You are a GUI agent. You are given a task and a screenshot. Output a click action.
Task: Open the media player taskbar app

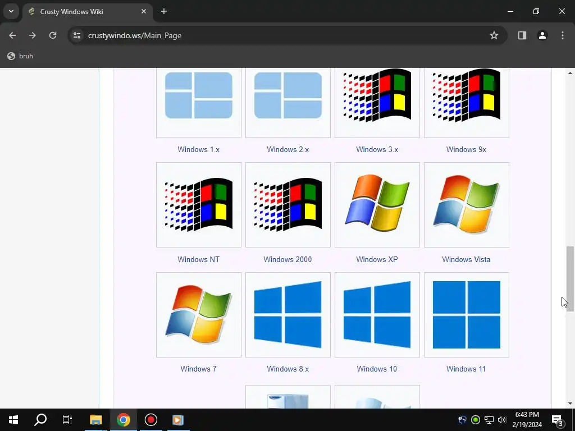[x=178, y=420]
